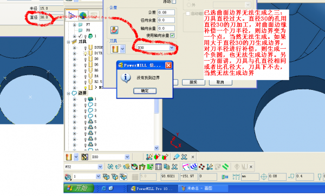Toggle the lightbulb for tool D8
The width and height of the screenshot is (325, 196).
click(85, 59)
